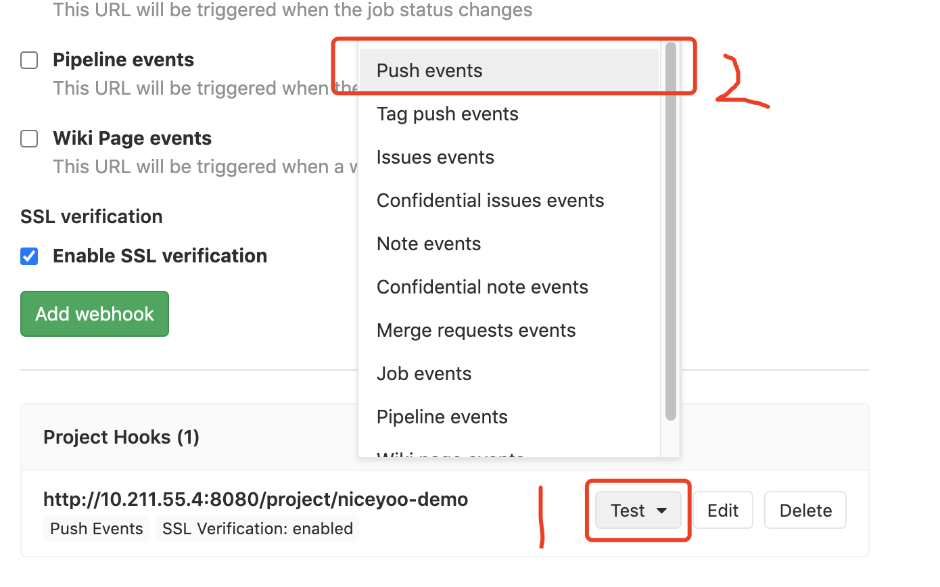Screen dimensions: 940x587
Task: Edit the niceyoo-demo webhook
Action: click(x=723, y=511)
